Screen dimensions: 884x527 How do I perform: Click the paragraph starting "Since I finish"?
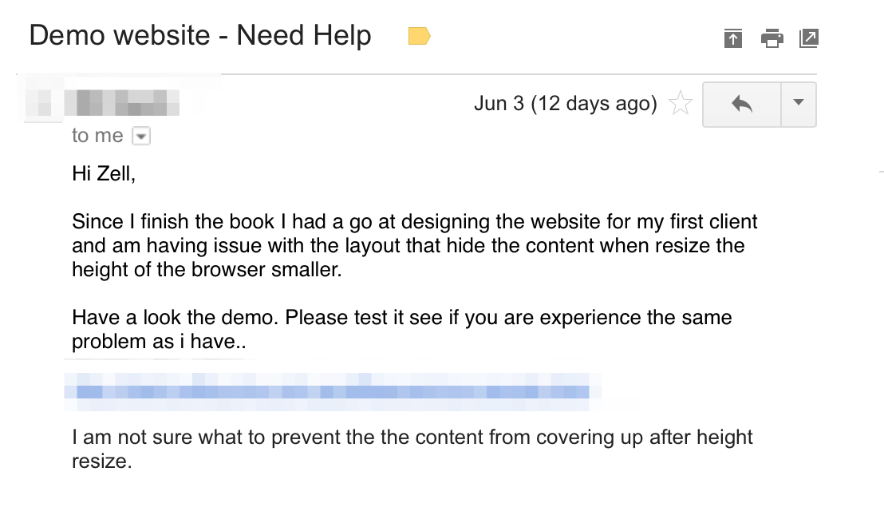pyautogui.click(x=408, y=245)
